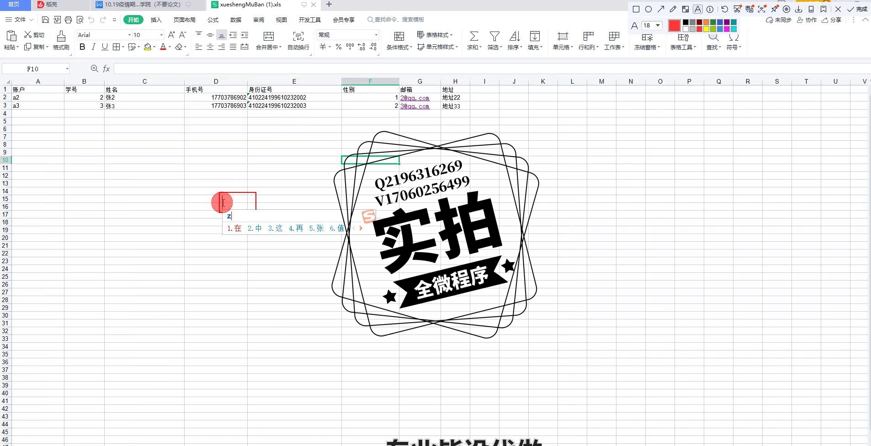Image resolution: width=871 pixels, height=446 pixels.
Task: Select column C header
Action: pyautogui.click(x=144, y=81)
